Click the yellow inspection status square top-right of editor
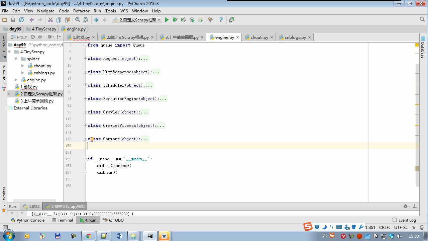 click(x=417, y=45)
